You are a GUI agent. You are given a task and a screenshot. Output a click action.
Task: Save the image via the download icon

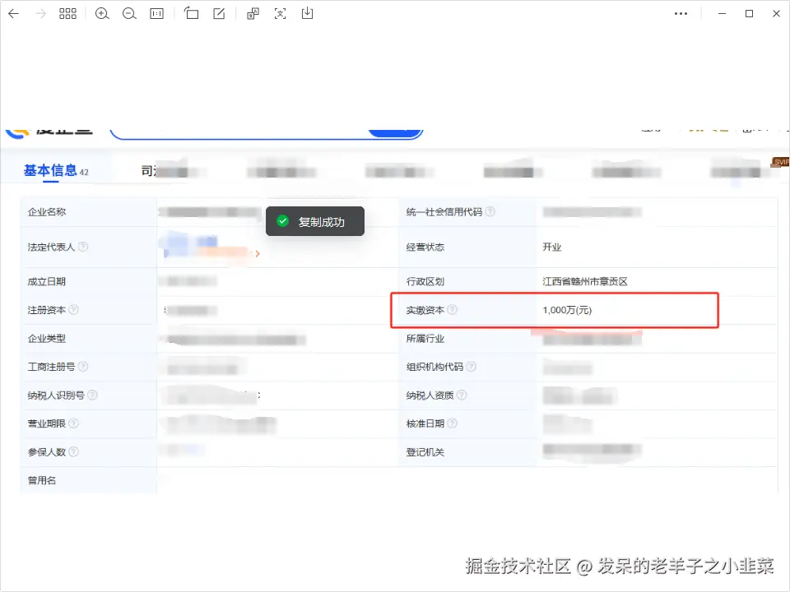(x=307, y=13)
